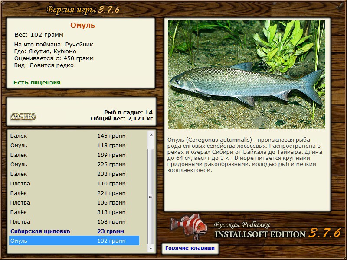Select the Валёк 145 грамм row
This screenshot has width=347, height=260.
[74, 136]
